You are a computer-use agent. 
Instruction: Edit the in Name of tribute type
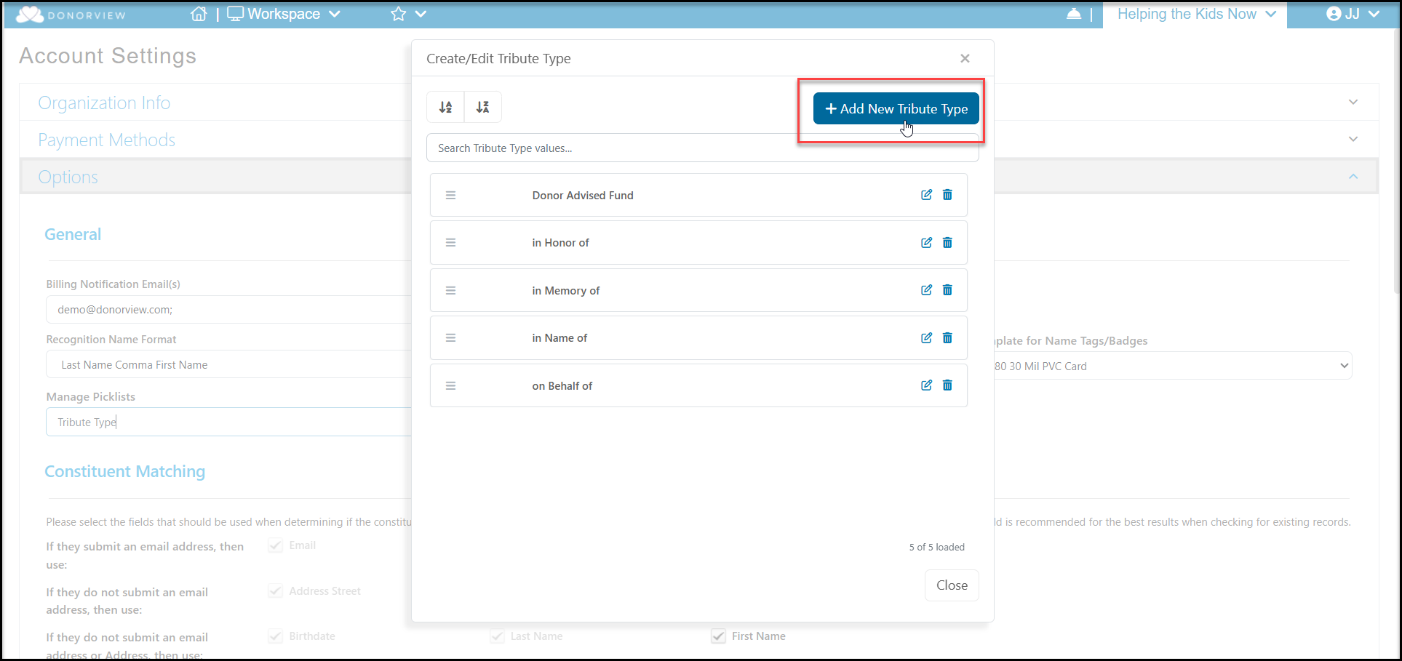926,338
